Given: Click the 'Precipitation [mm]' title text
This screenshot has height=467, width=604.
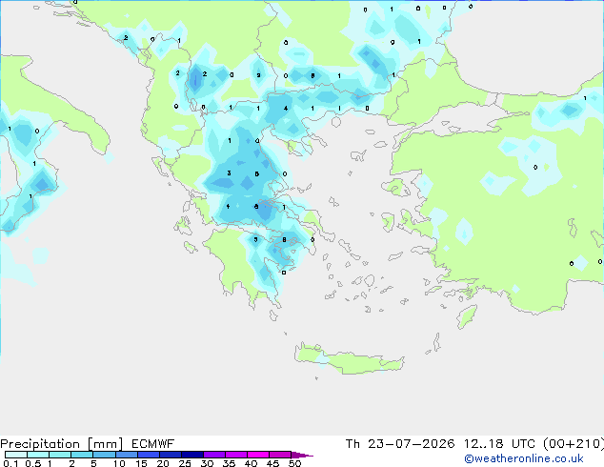Looking at the screenshot, I should [62, 444].
